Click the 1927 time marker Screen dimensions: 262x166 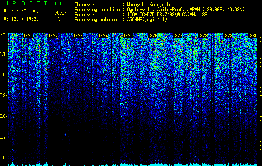[177, 36]
